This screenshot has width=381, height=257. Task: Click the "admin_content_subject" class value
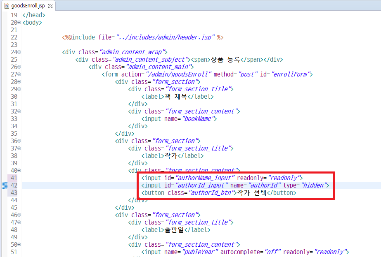(x=151, y=60)
